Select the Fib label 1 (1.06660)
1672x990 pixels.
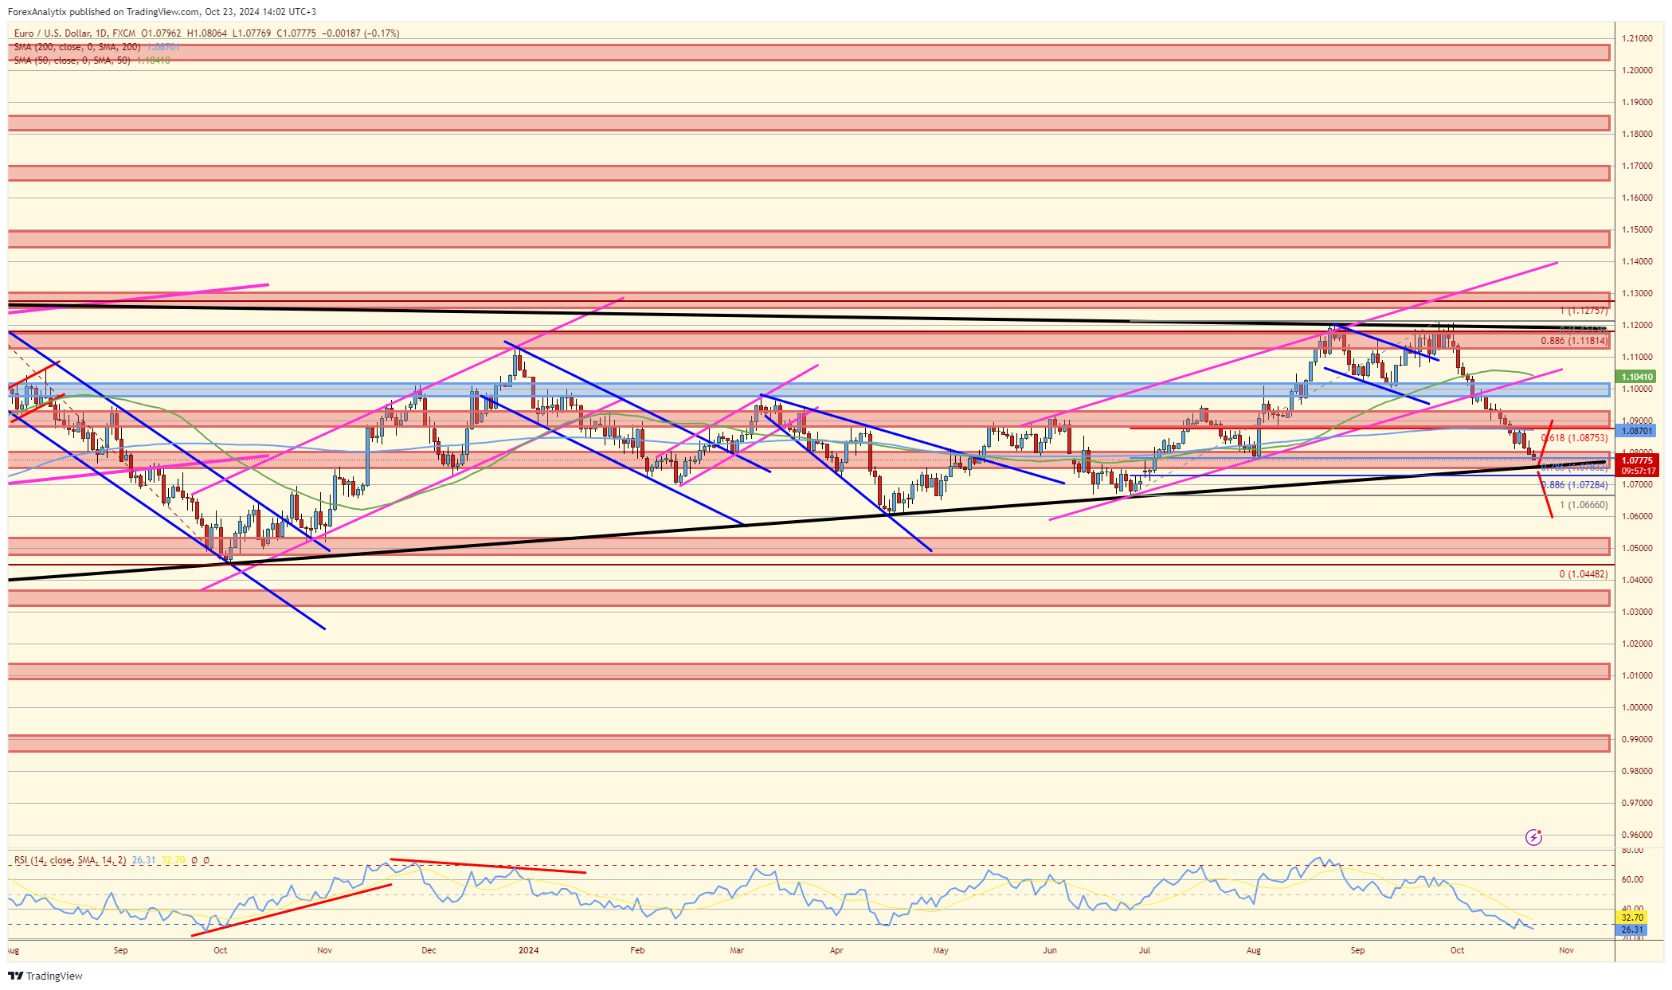(1584, 505)
